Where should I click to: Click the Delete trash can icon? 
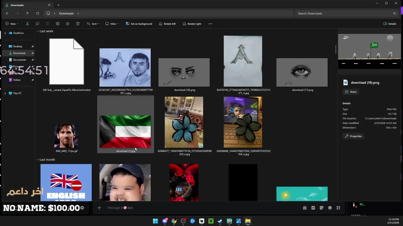[x=78, y=24]
